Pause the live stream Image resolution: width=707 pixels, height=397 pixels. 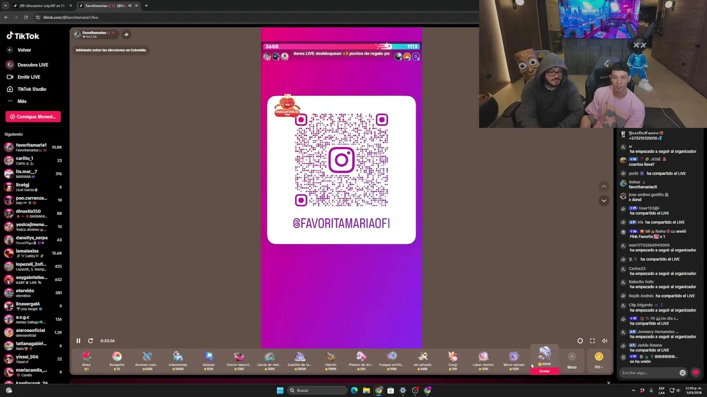(78, 341)
